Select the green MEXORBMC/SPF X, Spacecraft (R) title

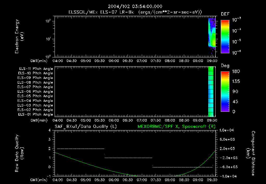tap(176, 127)
